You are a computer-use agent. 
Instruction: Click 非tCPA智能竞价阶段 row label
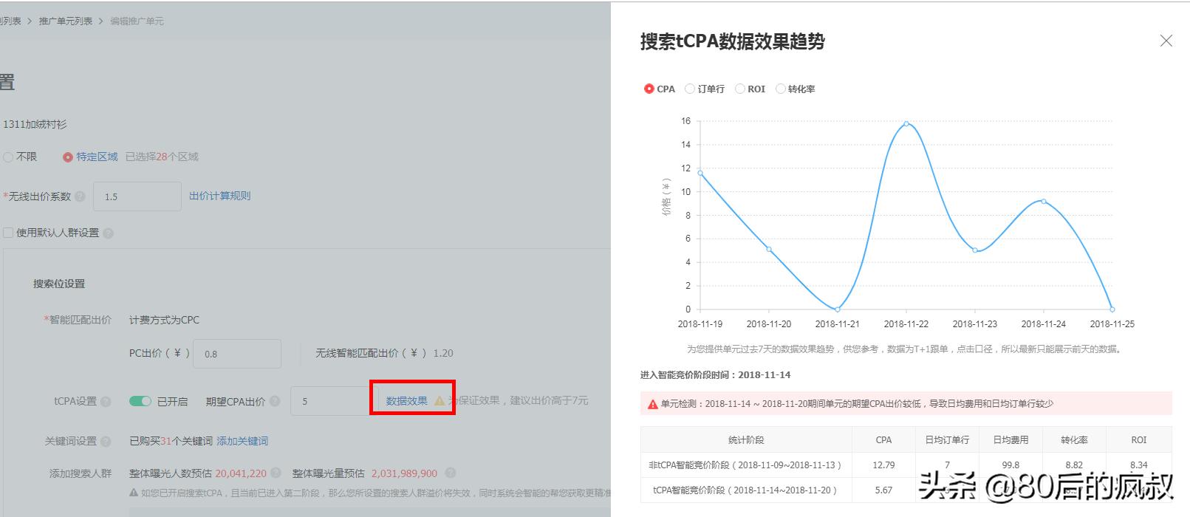pyautogui.click(x=745, y=465)
